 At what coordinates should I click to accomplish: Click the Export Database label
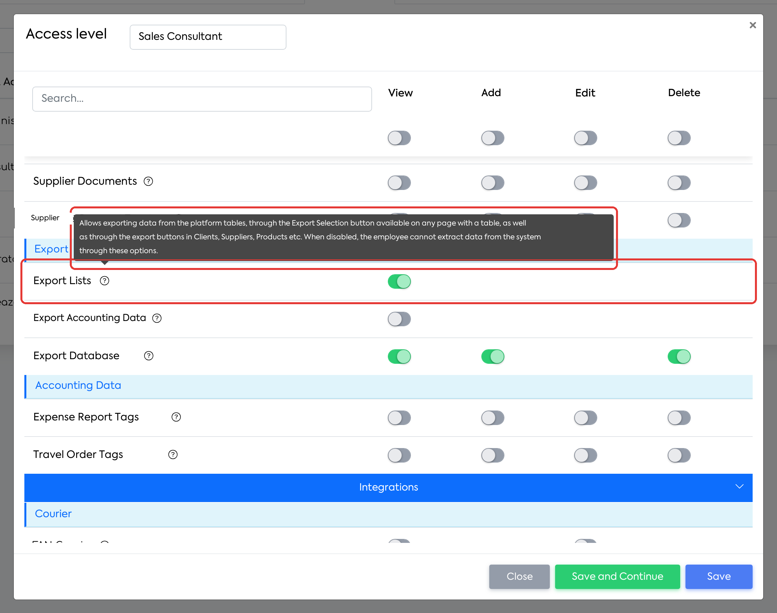point(76,356)
